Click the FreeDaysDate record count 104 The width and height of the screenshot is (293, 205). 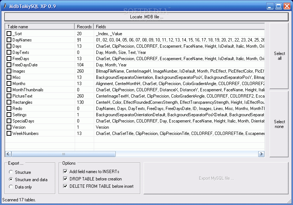(x=80, y=65)
